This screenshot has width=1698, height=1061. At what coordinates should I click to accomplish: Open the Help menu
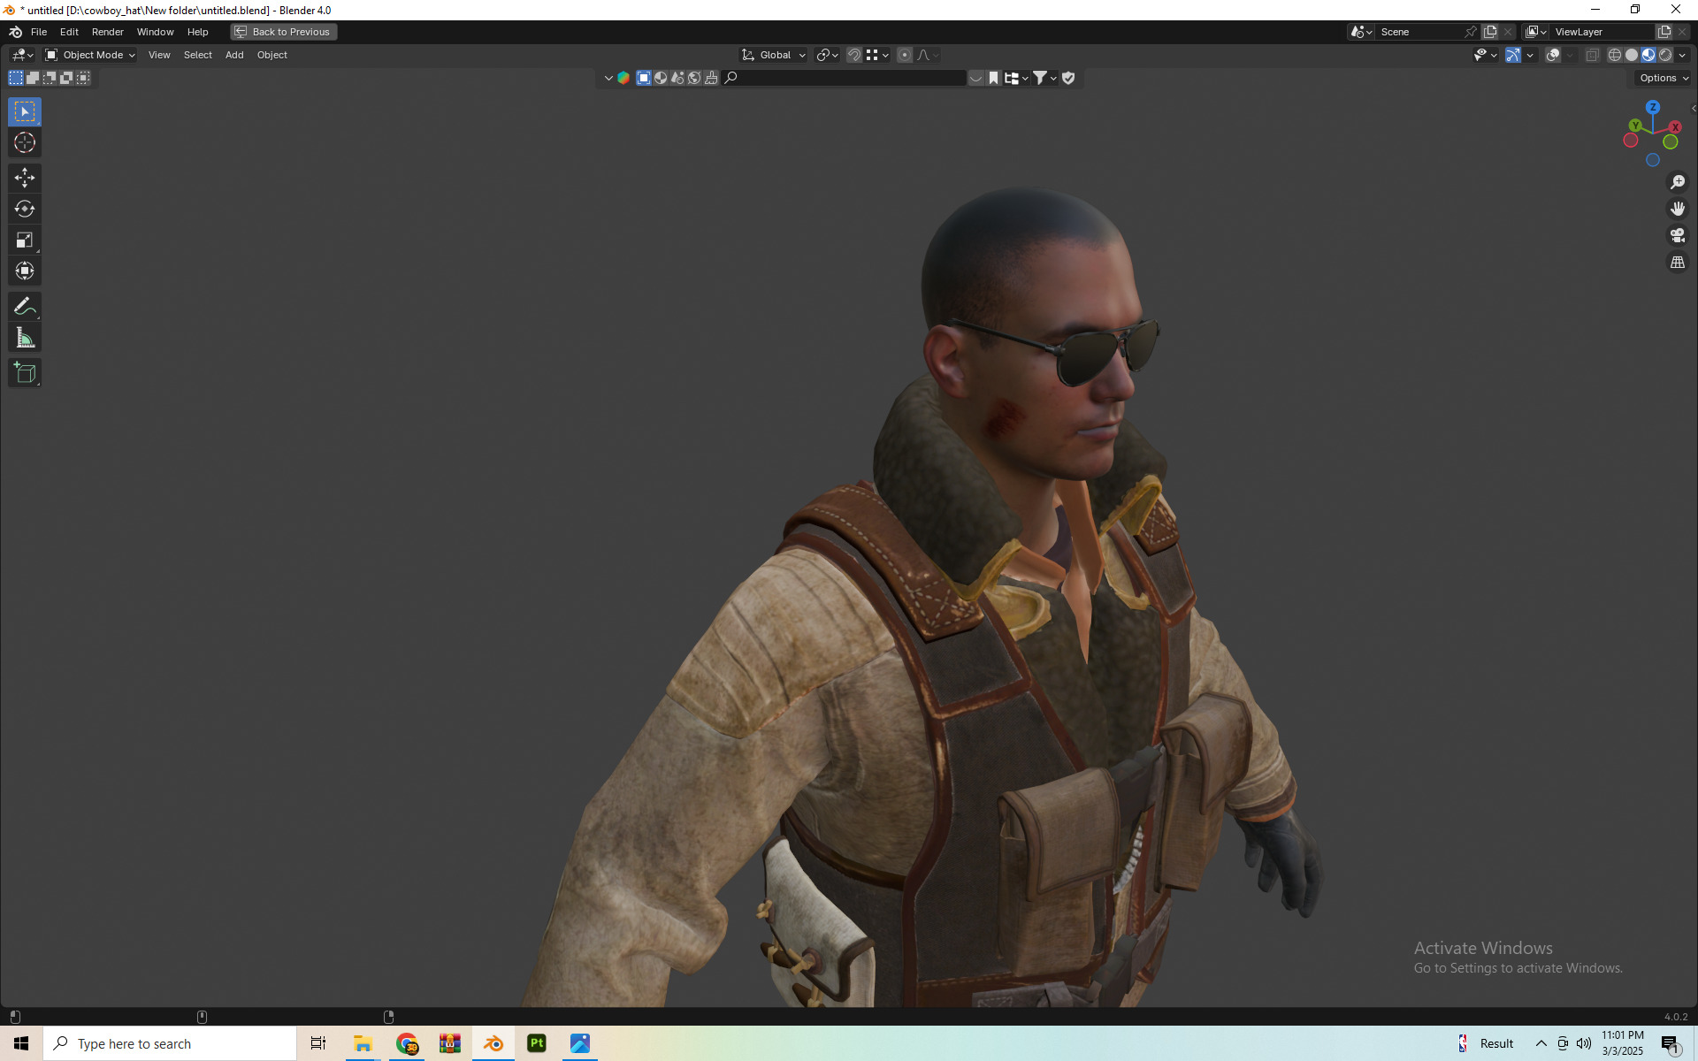point(197,32)
